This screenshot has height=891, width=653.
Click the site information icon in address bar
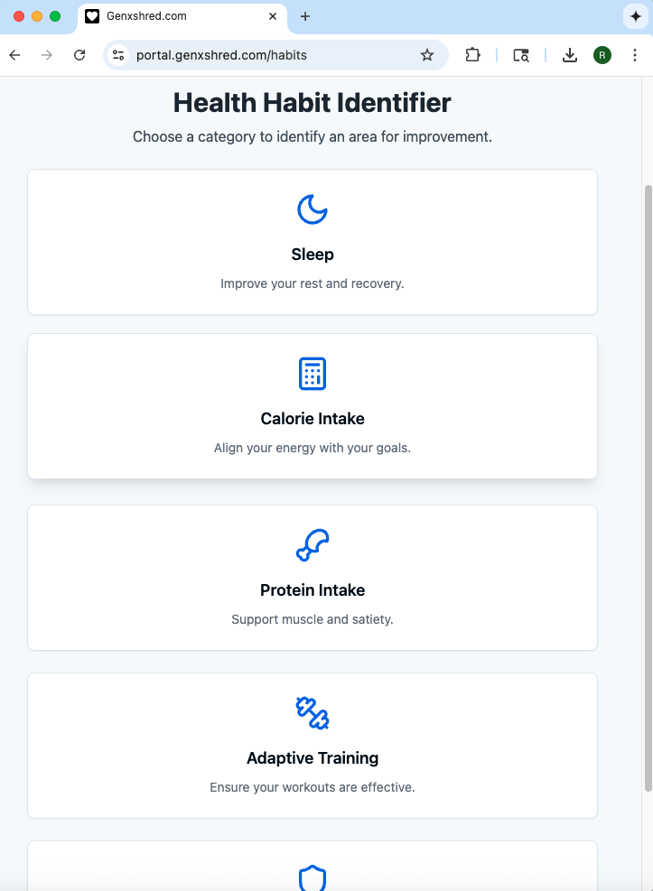[x=118, y=55]
